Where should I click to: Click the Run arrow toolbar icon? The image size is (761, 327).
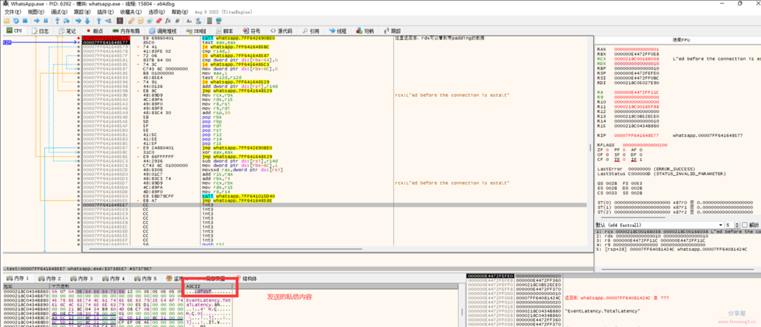tap(37, 21)
